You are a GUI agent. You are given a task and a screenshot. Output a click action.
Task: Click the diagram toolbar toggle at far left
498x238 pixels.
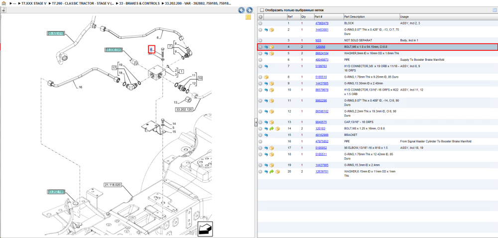pyautogui.click(x=3, y=10)
